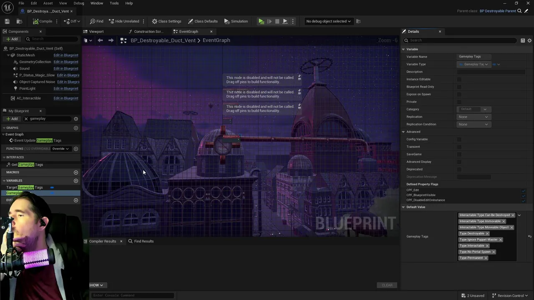Edit AC_Interactible in Blueprint

coord(66,98)
